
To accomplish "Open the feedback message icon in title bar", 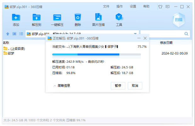I will click(168, 7).
